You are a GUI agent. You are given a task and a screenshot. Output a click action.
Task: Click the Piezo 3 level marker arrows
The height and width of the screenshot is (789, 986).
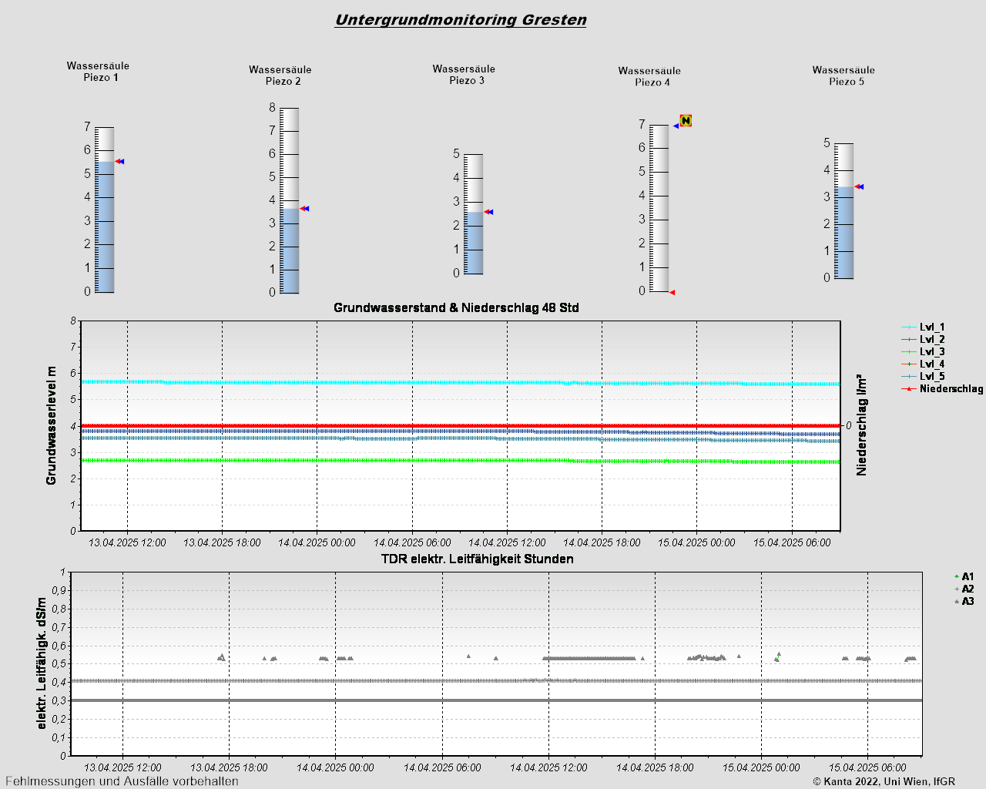tap(488, 212)
